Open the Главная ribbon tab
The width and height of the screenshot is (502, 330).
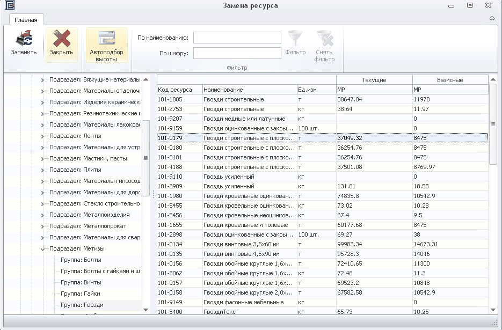pyautogui.click(x=26, y=20)
